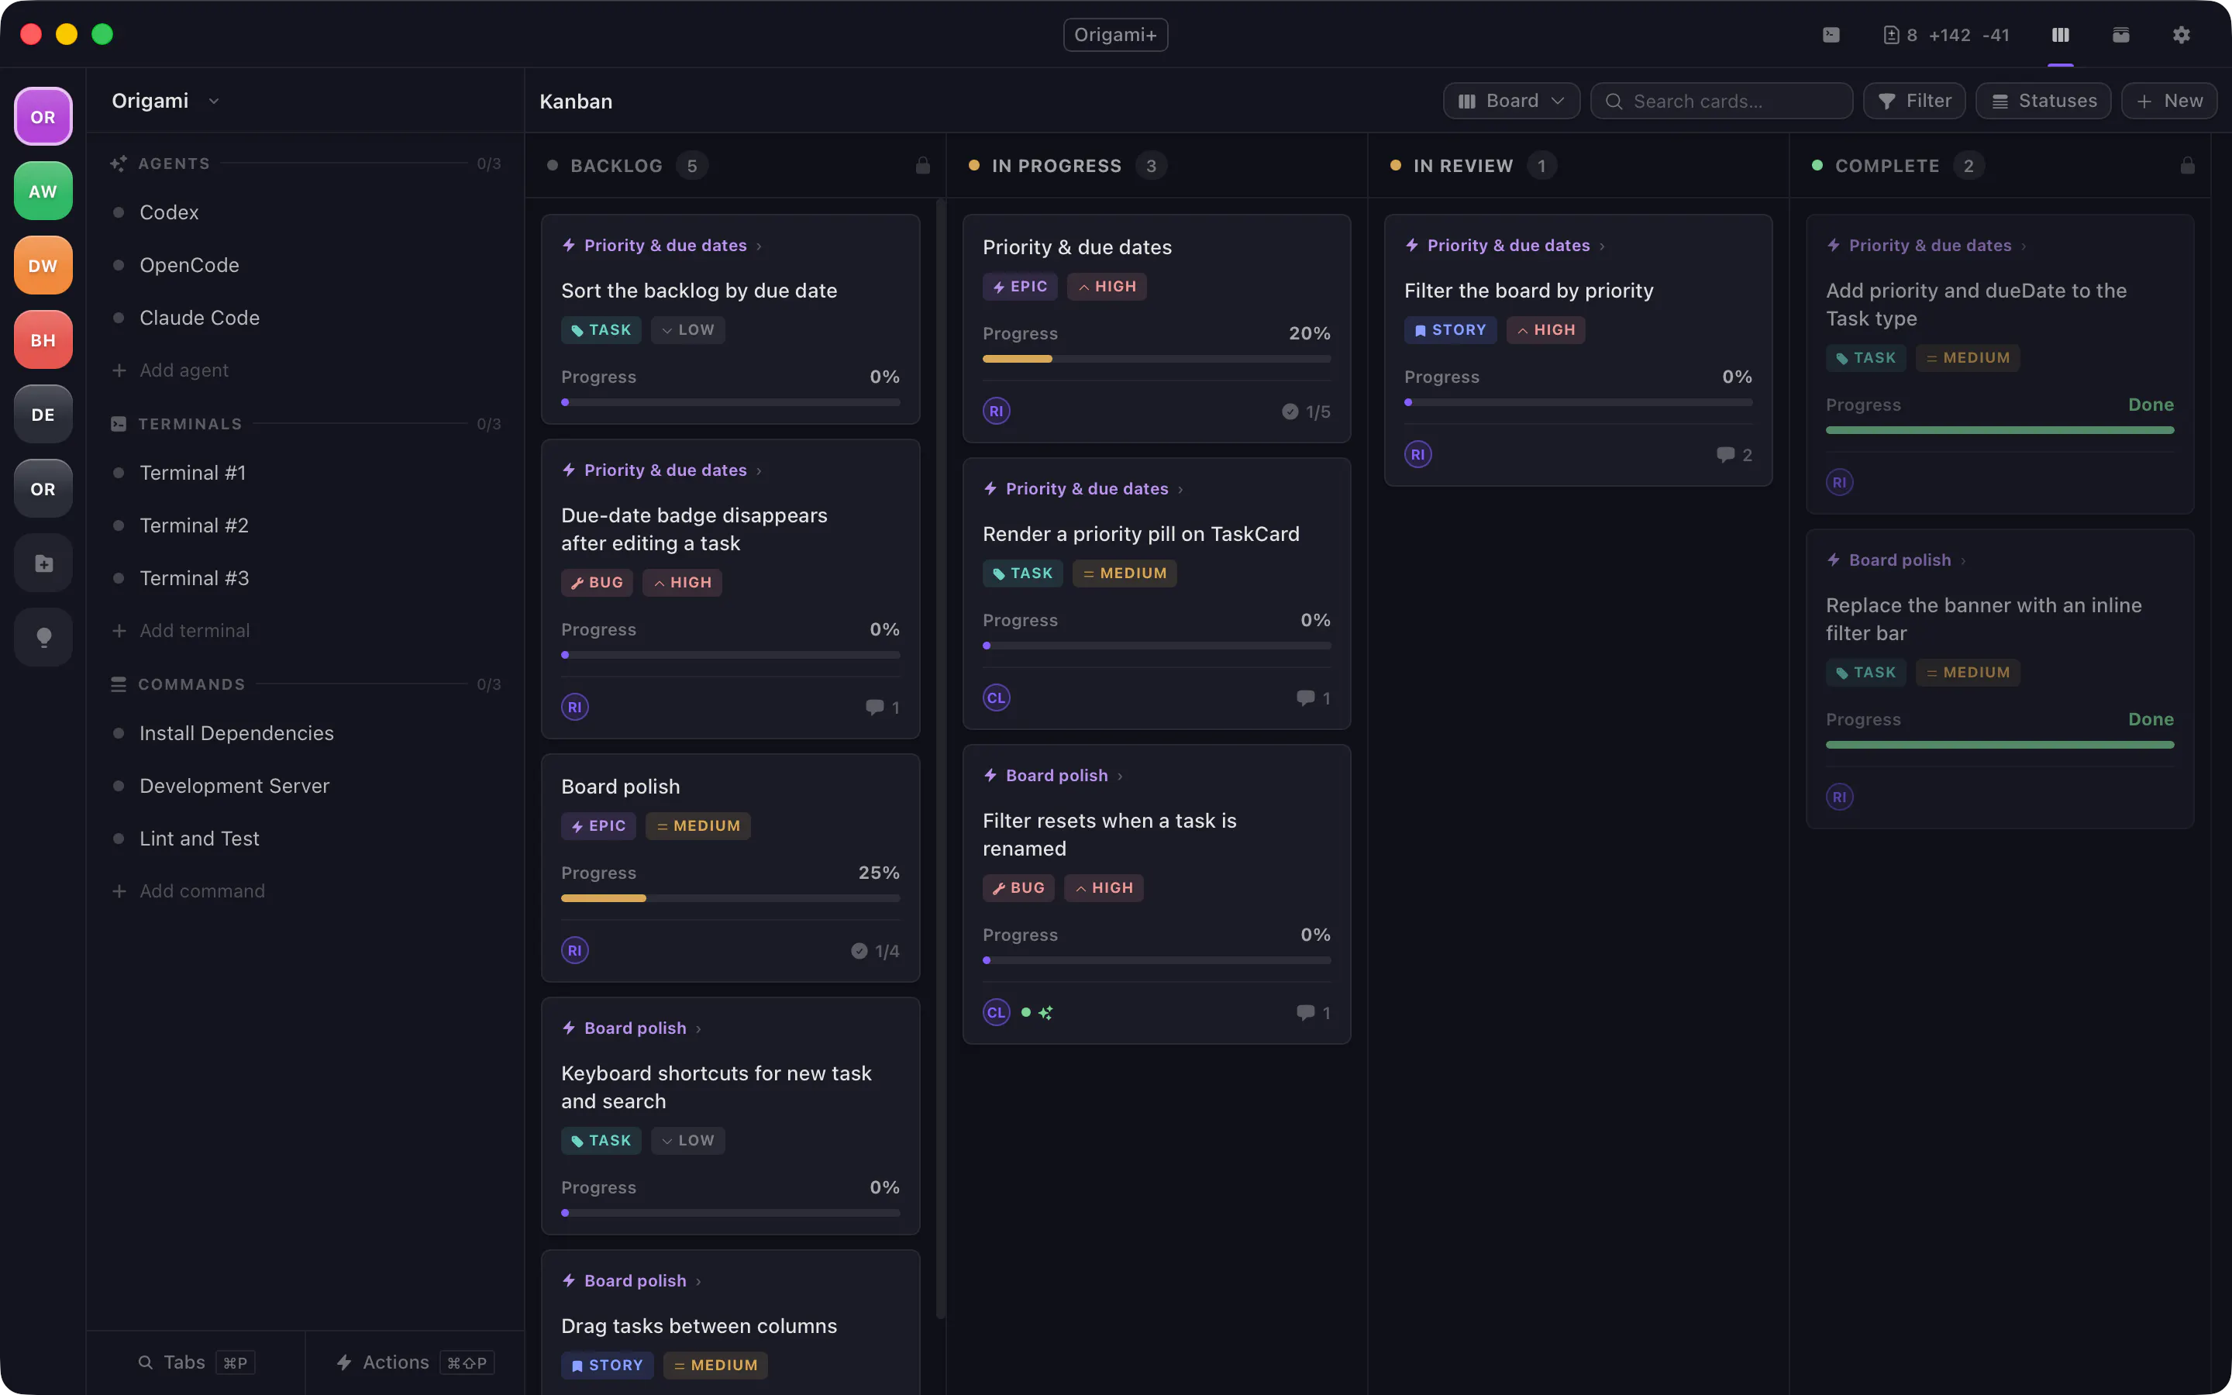This screenshot has width=2232, height=1395.
Task: Click the In Progress column header
Action: [1156, 165]
